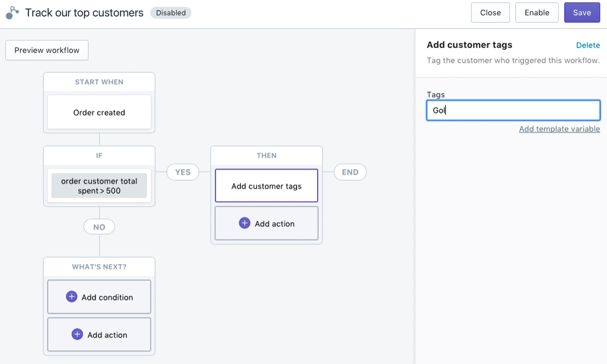Click the NO branch label

click(x=99, y=227)
